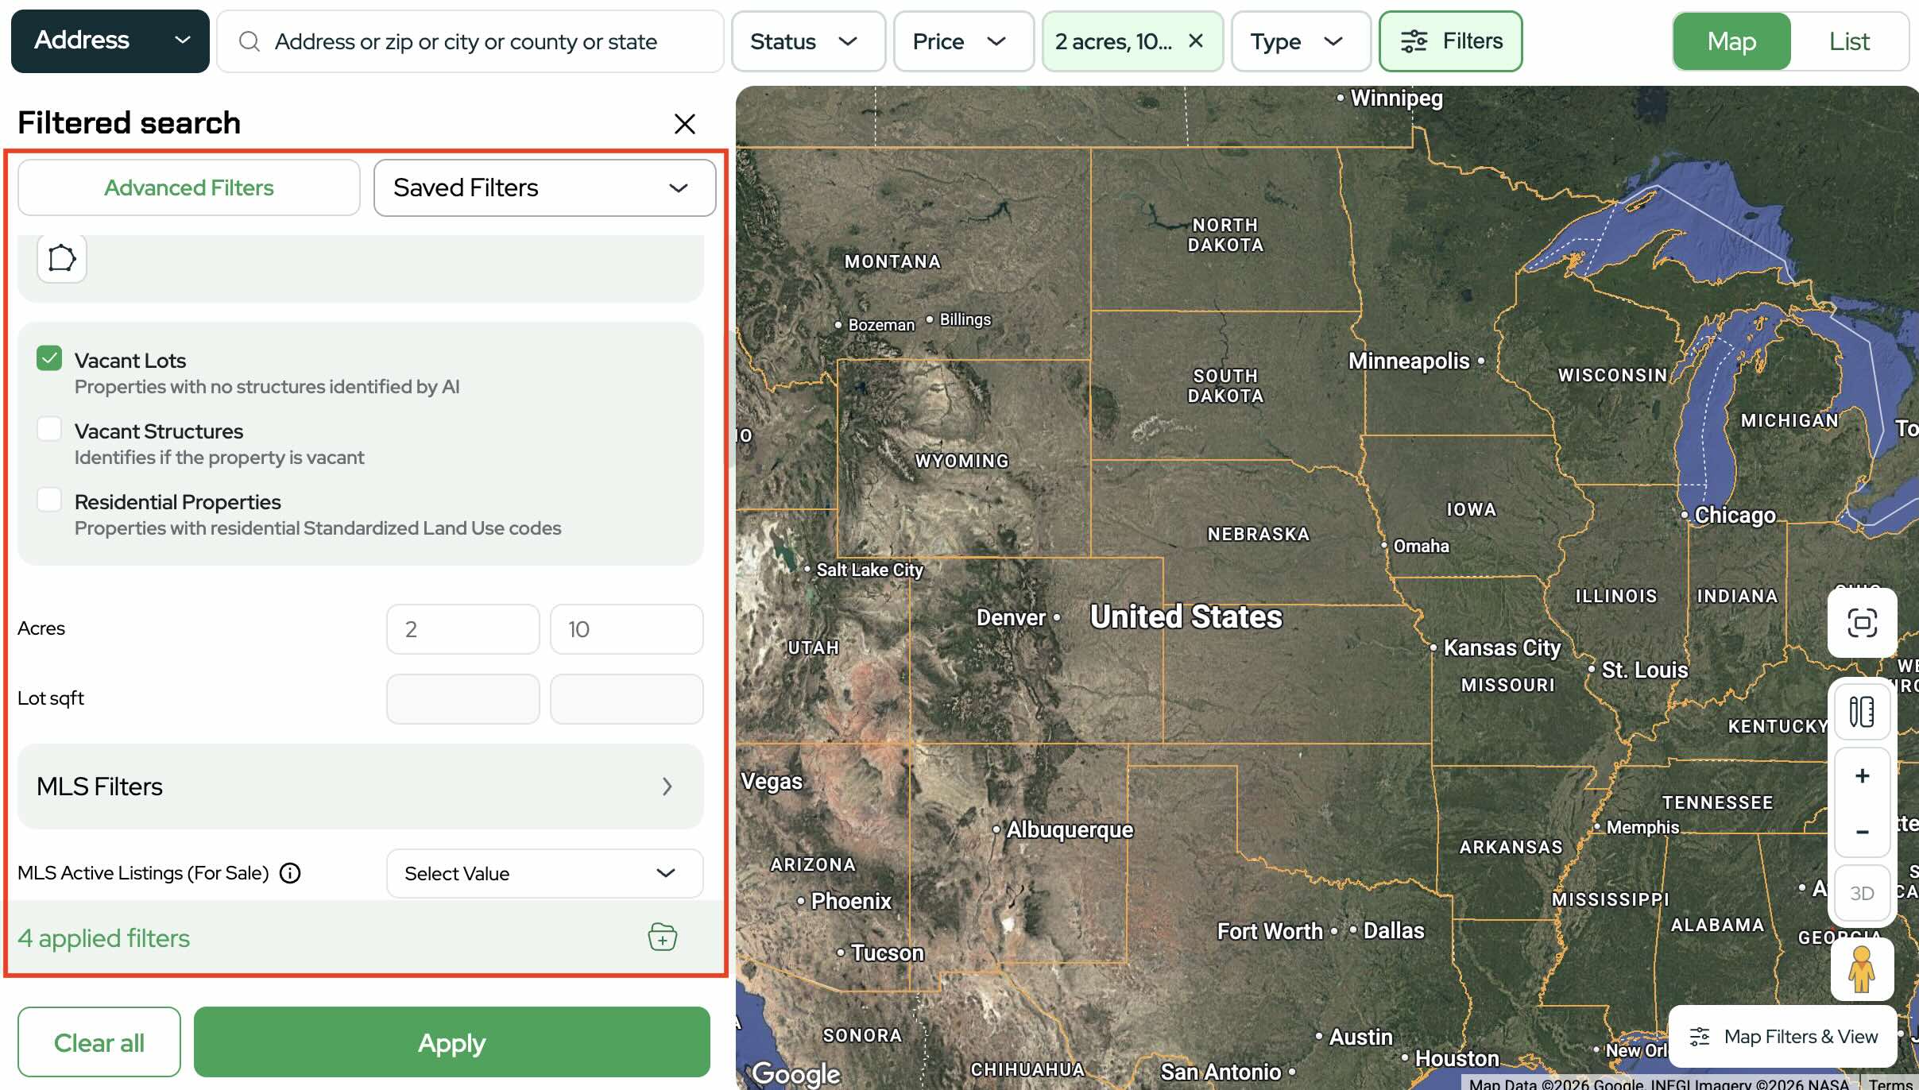Click the minimum Lot sqft input field
The image size is (1919, 1090).
point(462,699)
